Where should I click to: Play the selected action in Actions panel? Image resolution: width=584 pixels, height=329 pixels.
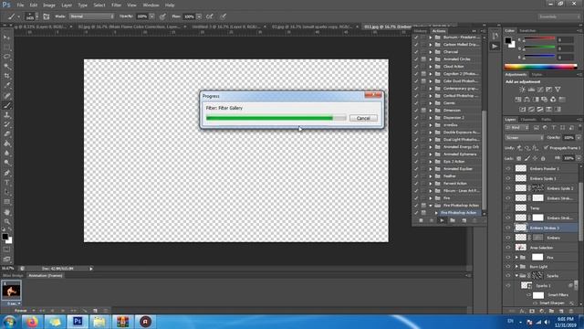click(442, 220)
